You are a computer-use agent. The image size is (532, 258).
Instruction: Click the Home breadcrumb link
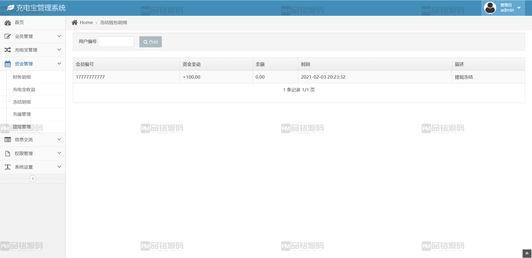[x=86, y=22]
